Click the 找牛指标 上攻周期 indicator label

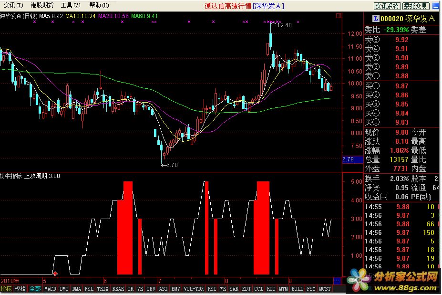point(30,176)
